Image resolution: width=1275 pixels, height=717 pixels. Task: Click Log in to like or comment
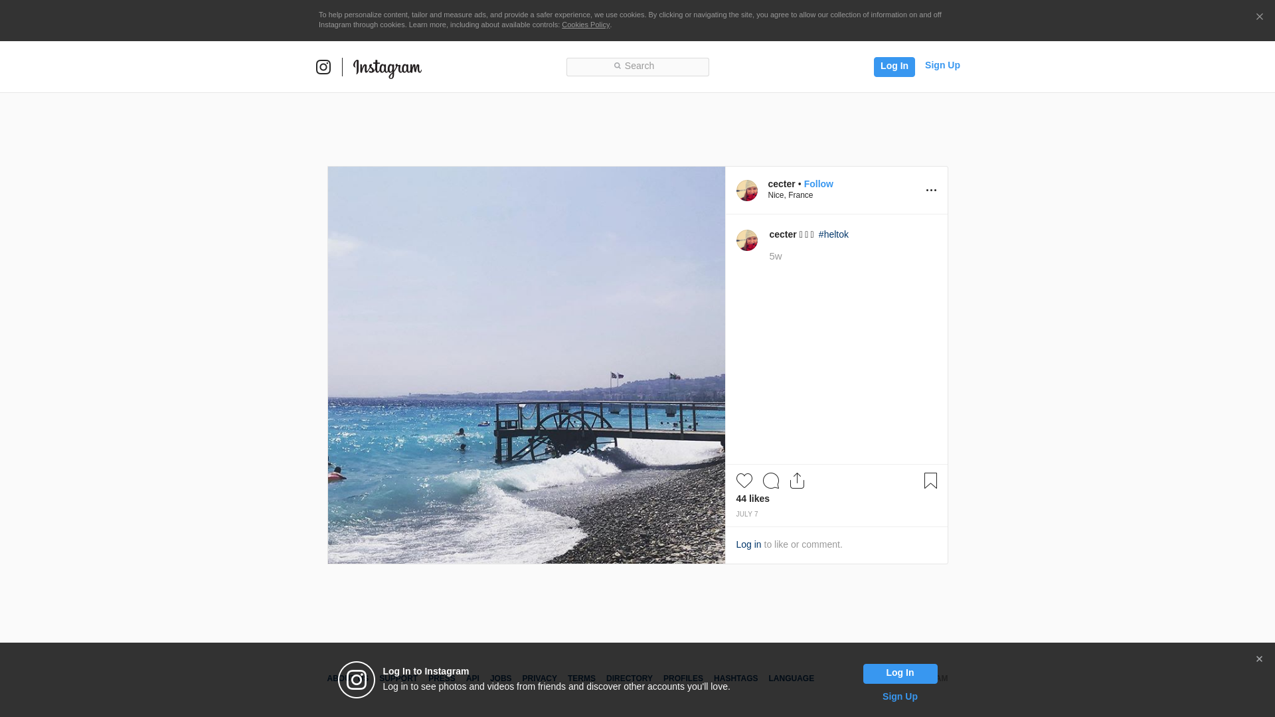748,544
